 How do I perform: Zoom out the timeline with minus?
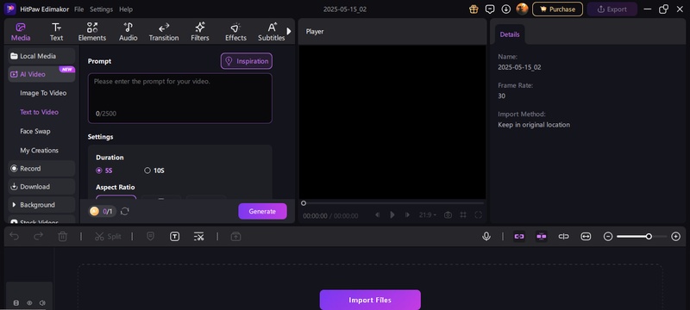pyautogui.click(x=608, y=237)
